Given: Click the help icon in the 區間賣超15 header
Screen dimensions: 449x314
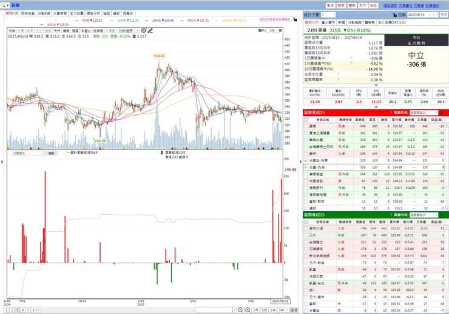Looking at the screenshot, I should 391,215.
